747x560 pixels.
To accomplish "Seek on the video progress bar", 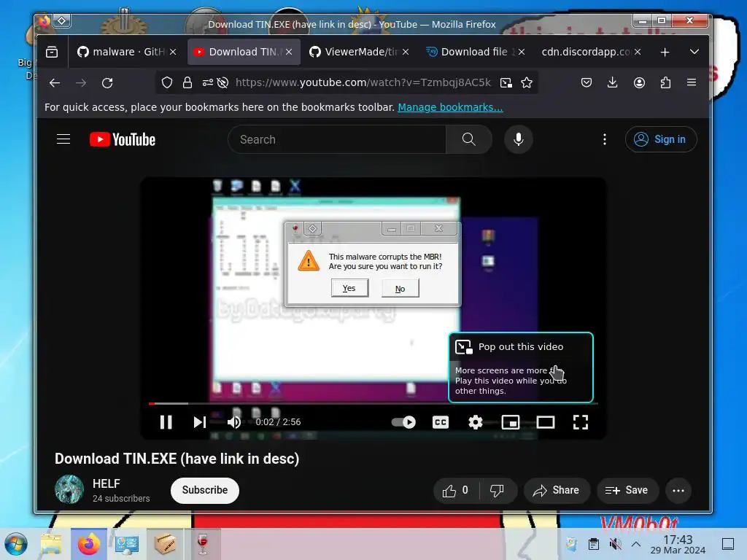I will pyautogui.click(x=373, y=403).
